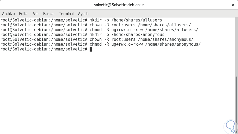The height and width of the screenshot is (134, 238).
Task: Open the Ver menu
Action: 36,13
